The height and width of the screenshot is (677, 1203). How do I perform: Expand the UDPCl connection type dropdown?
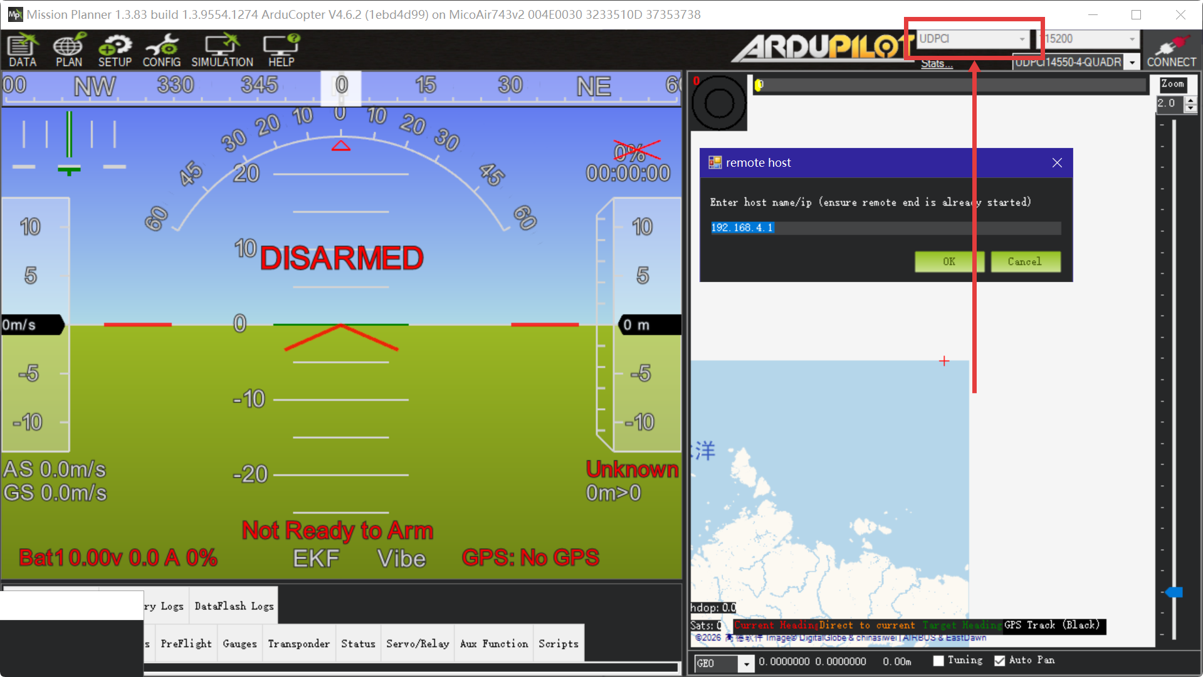tap(1022, 39)
